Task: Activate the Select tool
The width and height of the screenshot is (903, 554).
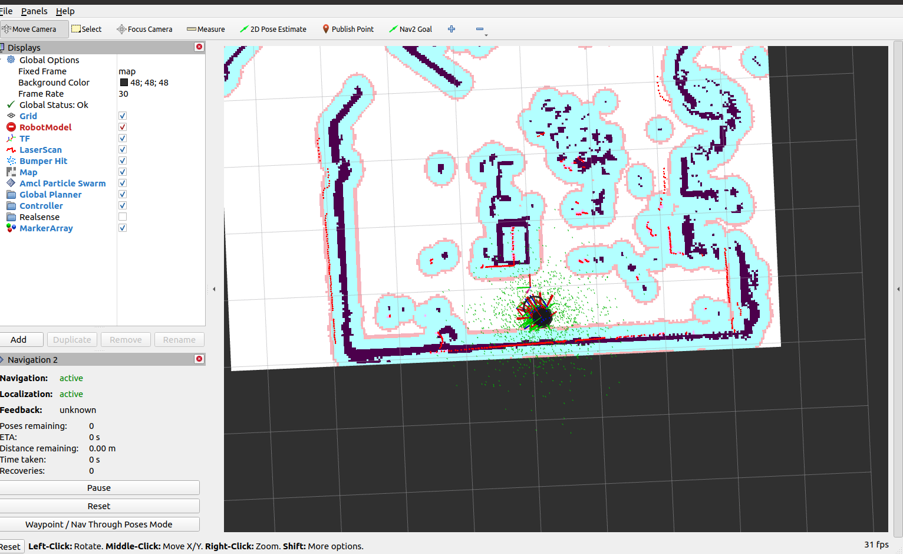Action: click(x=86, y=28)
